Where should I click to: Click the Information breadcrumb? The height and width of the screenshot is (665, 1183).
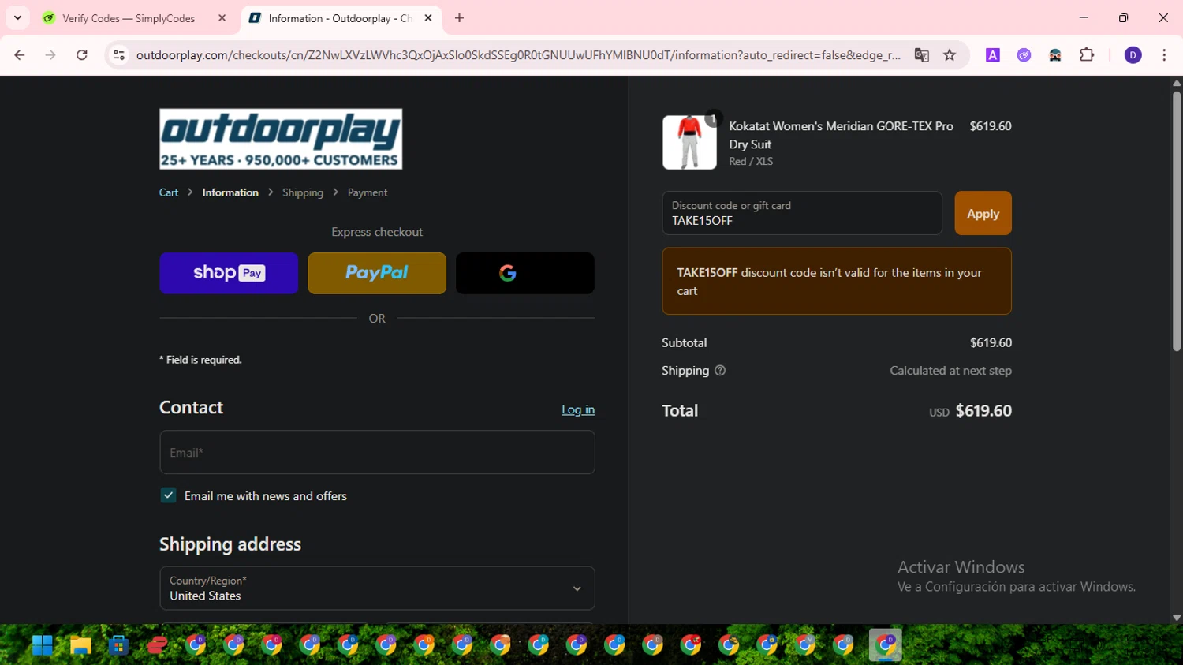(230, 192)
